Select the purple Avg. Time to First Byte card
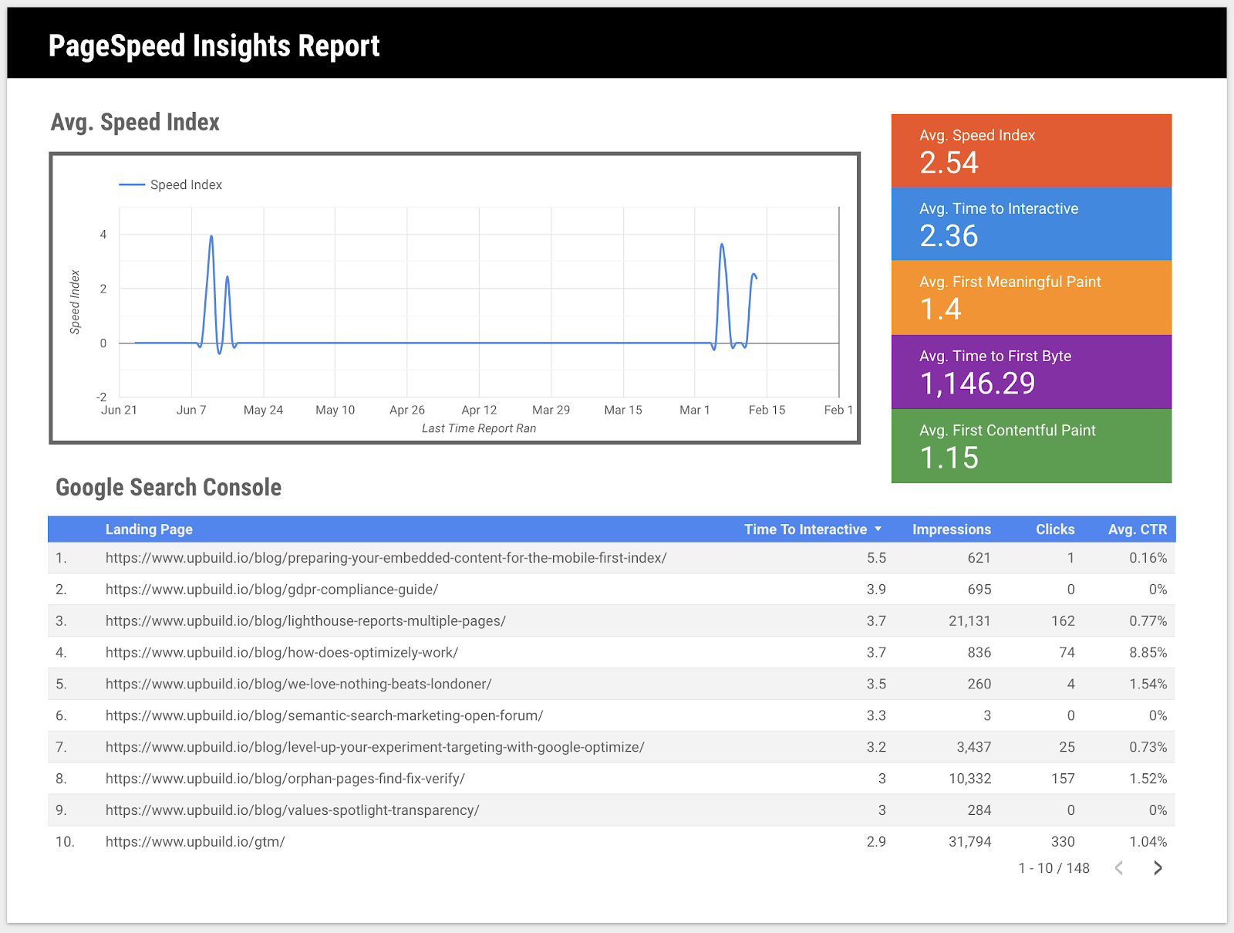This screenshot has height=933, width=1234. tap(1031, 372)
